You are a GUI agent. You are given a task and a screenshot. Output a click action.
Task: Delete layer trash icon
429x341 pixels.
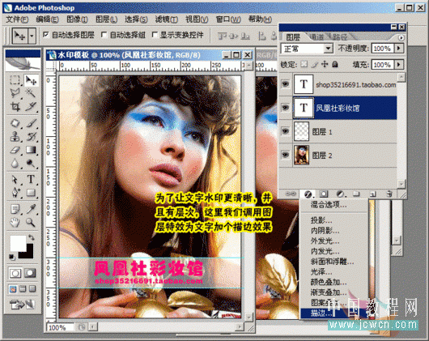click(x=389, y=194)
